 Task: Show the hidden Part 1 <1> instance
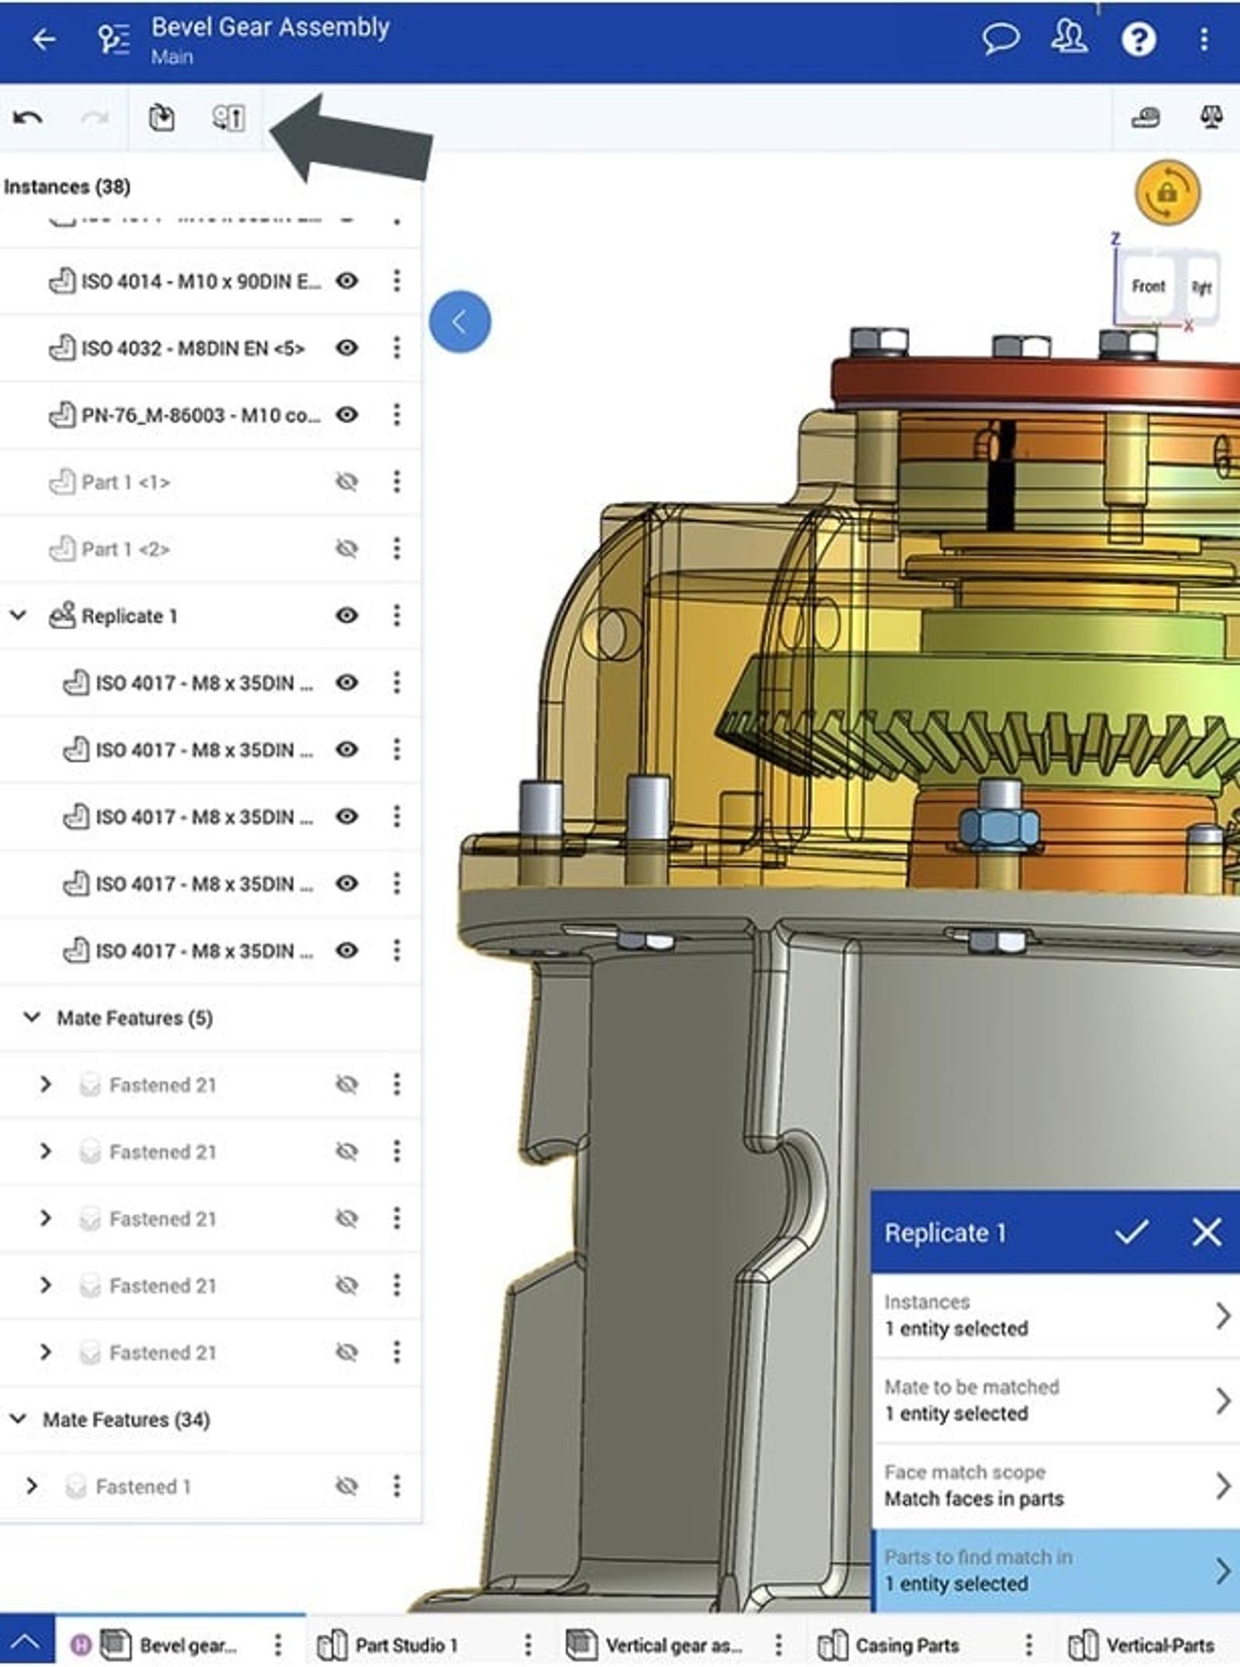pos(347,482)
